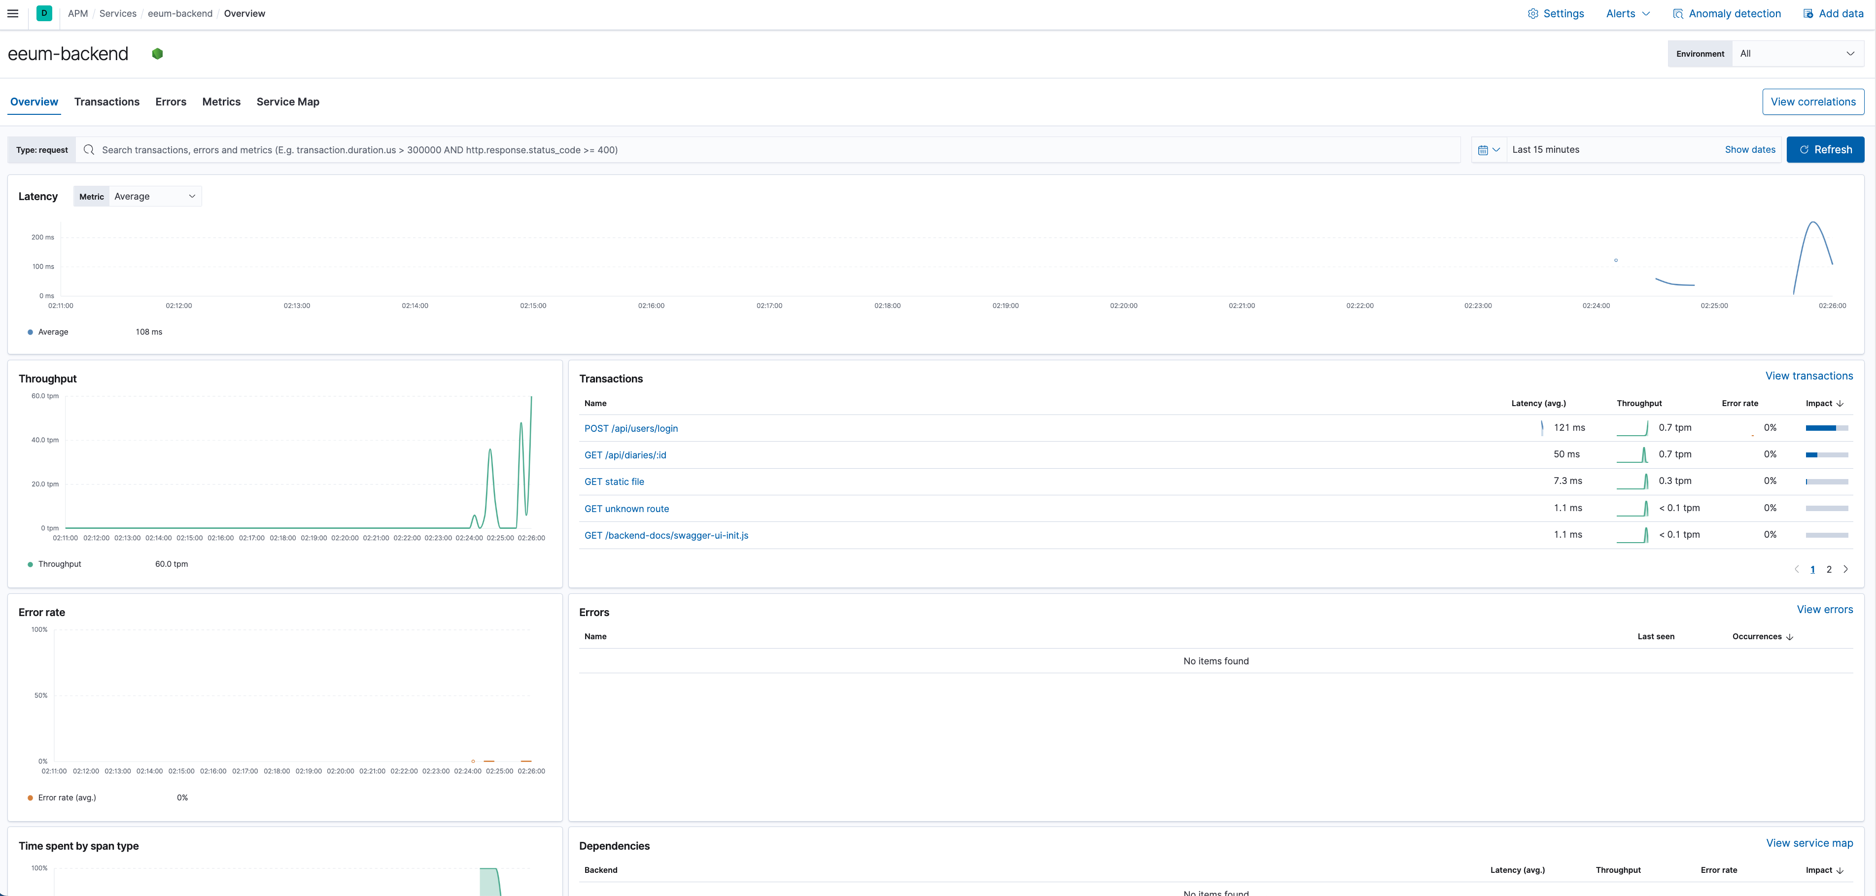Image resolution: width=1876 pixels, height=896 pixels.
Task: Toggle Average series in Latency legend
Action: point(52,332)
